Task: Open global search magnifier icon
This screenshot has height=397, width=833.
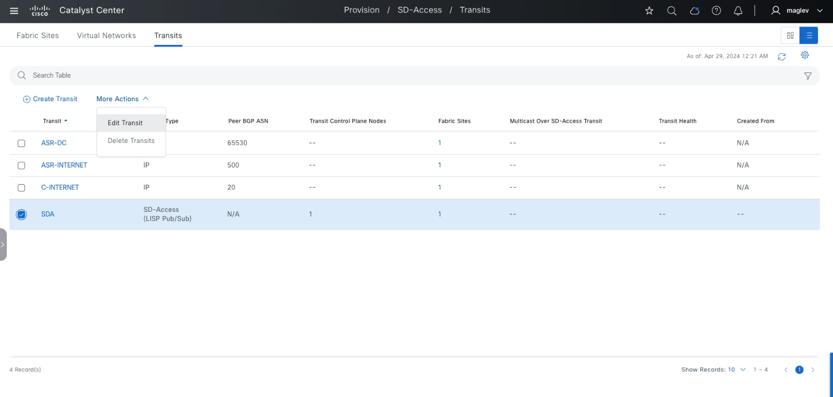Action: click(x=671, y=10)
